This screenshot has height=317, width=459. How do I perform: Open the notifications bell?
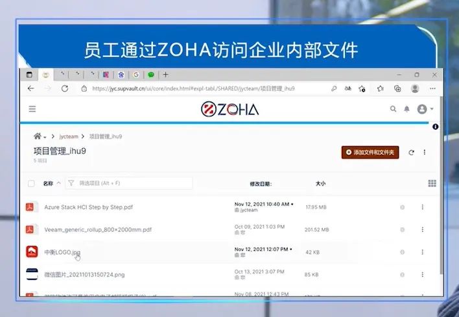[x=406, y=109]
